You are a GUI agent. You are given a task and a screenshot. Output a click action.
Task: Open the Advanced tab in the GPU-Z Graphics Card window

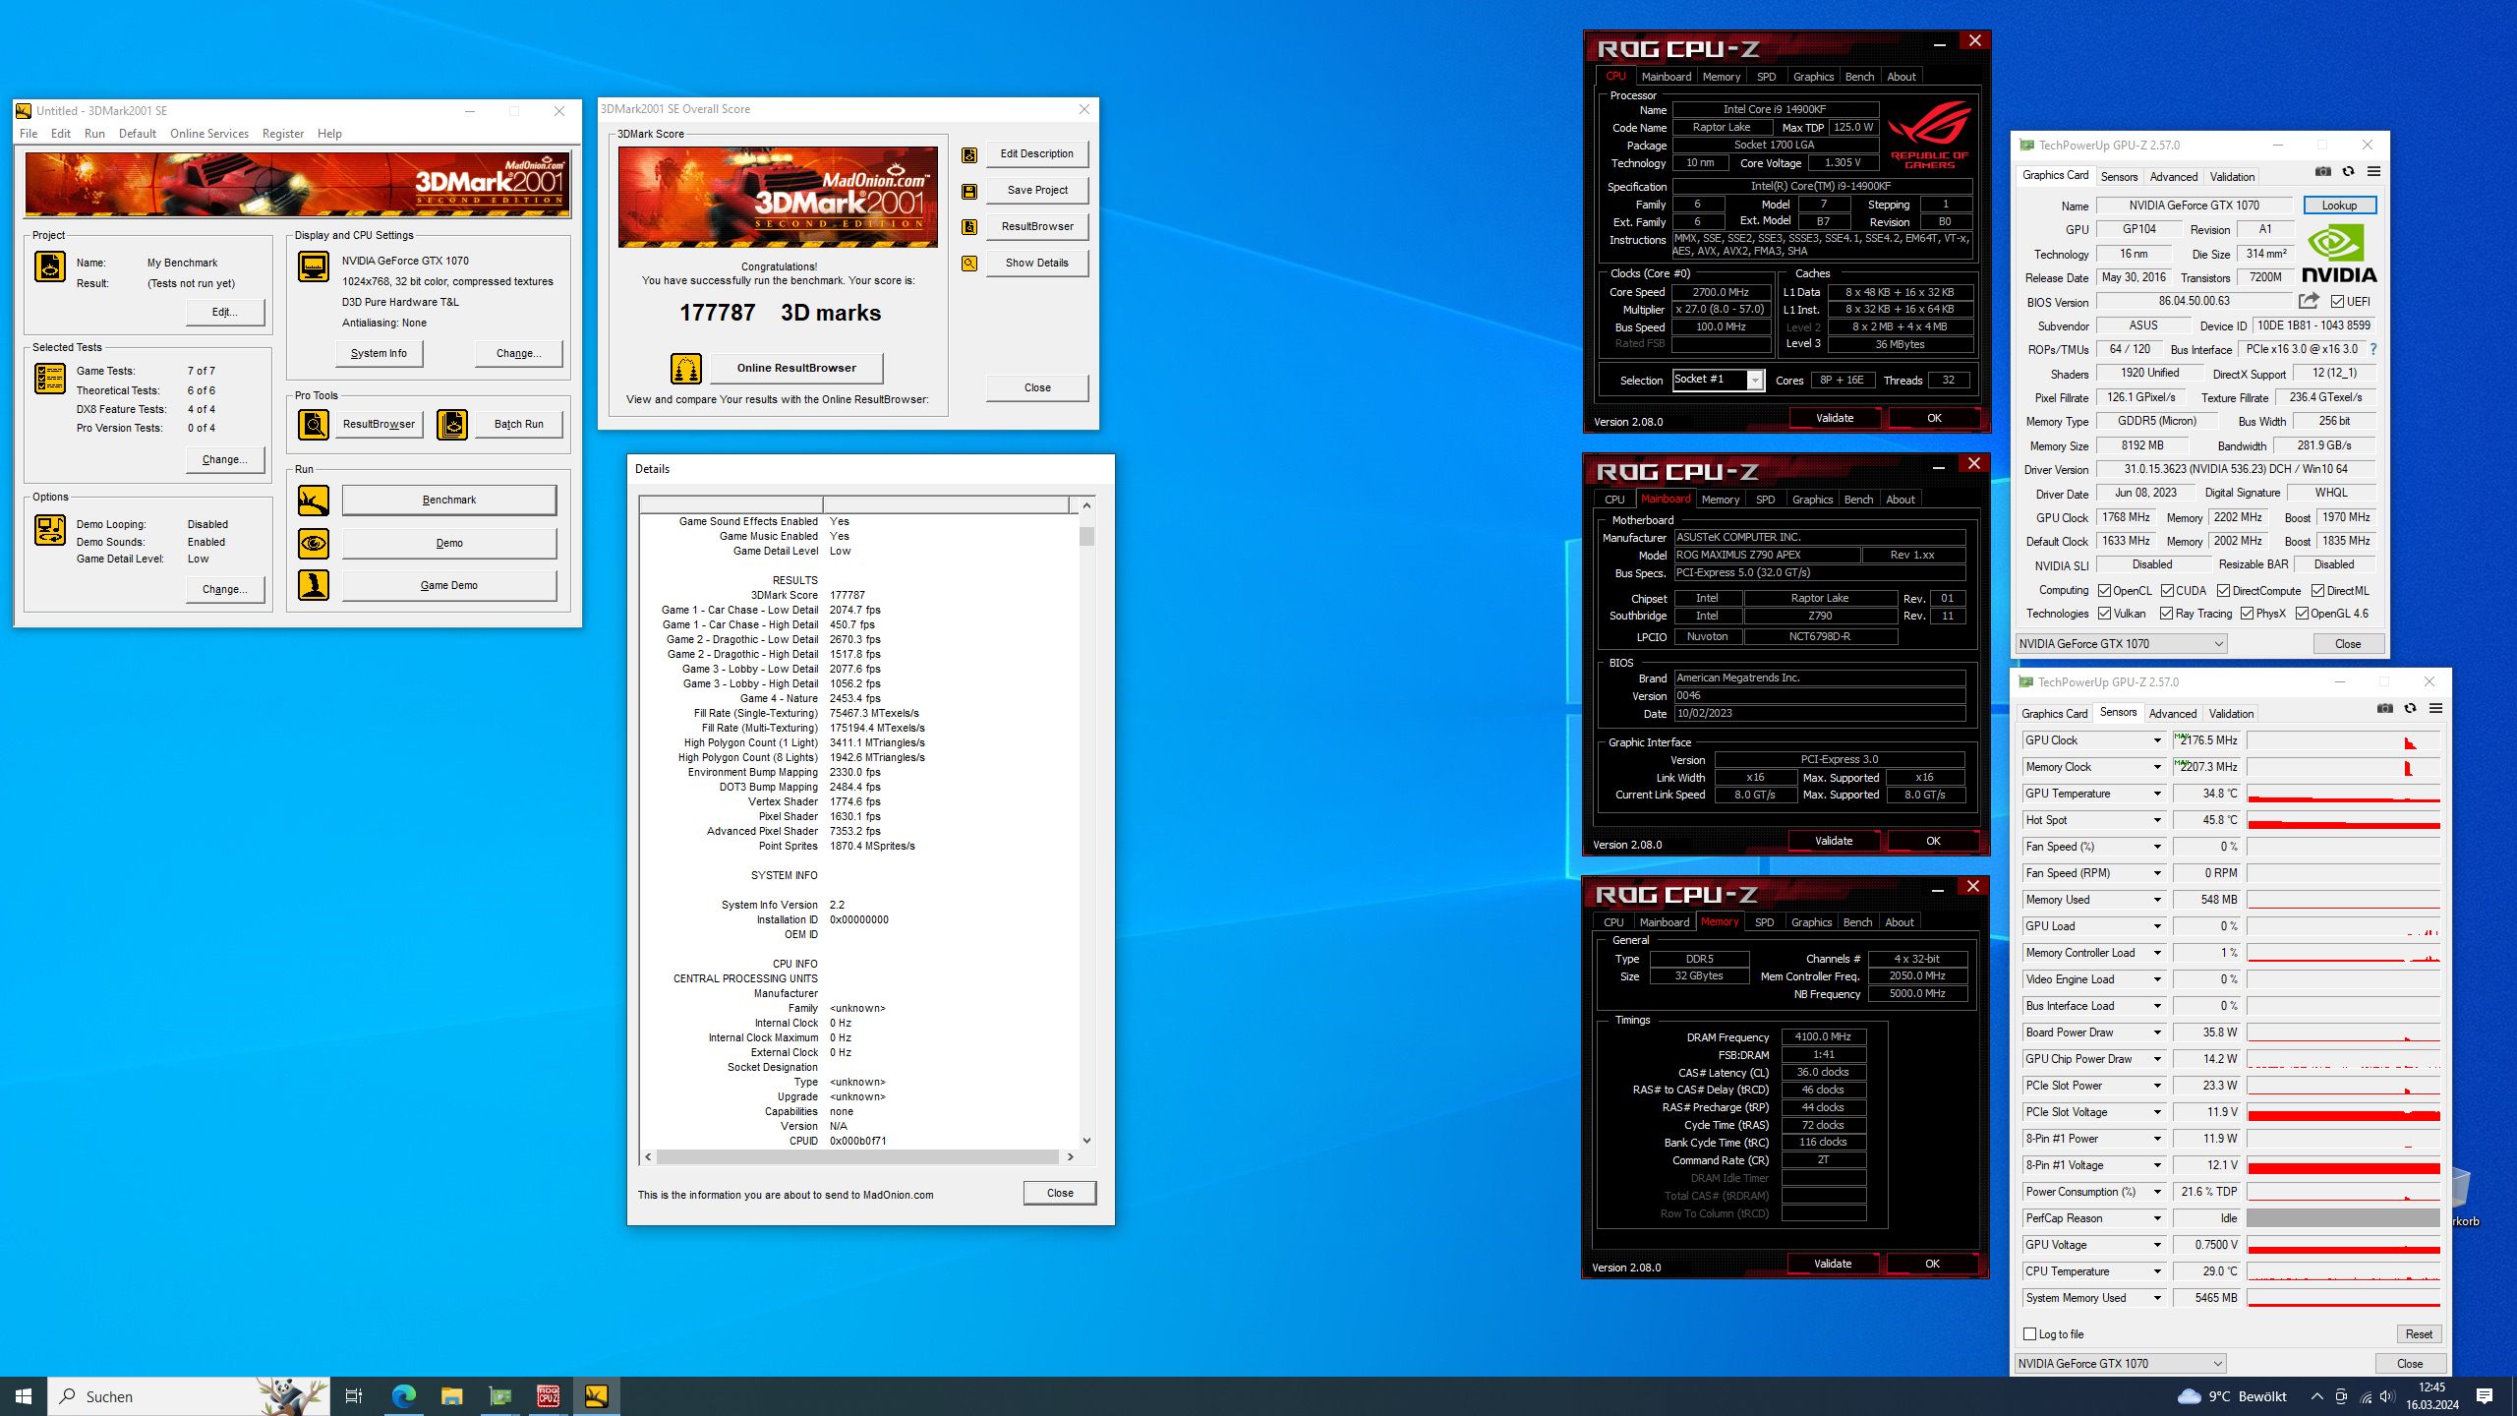(2174, 177)
